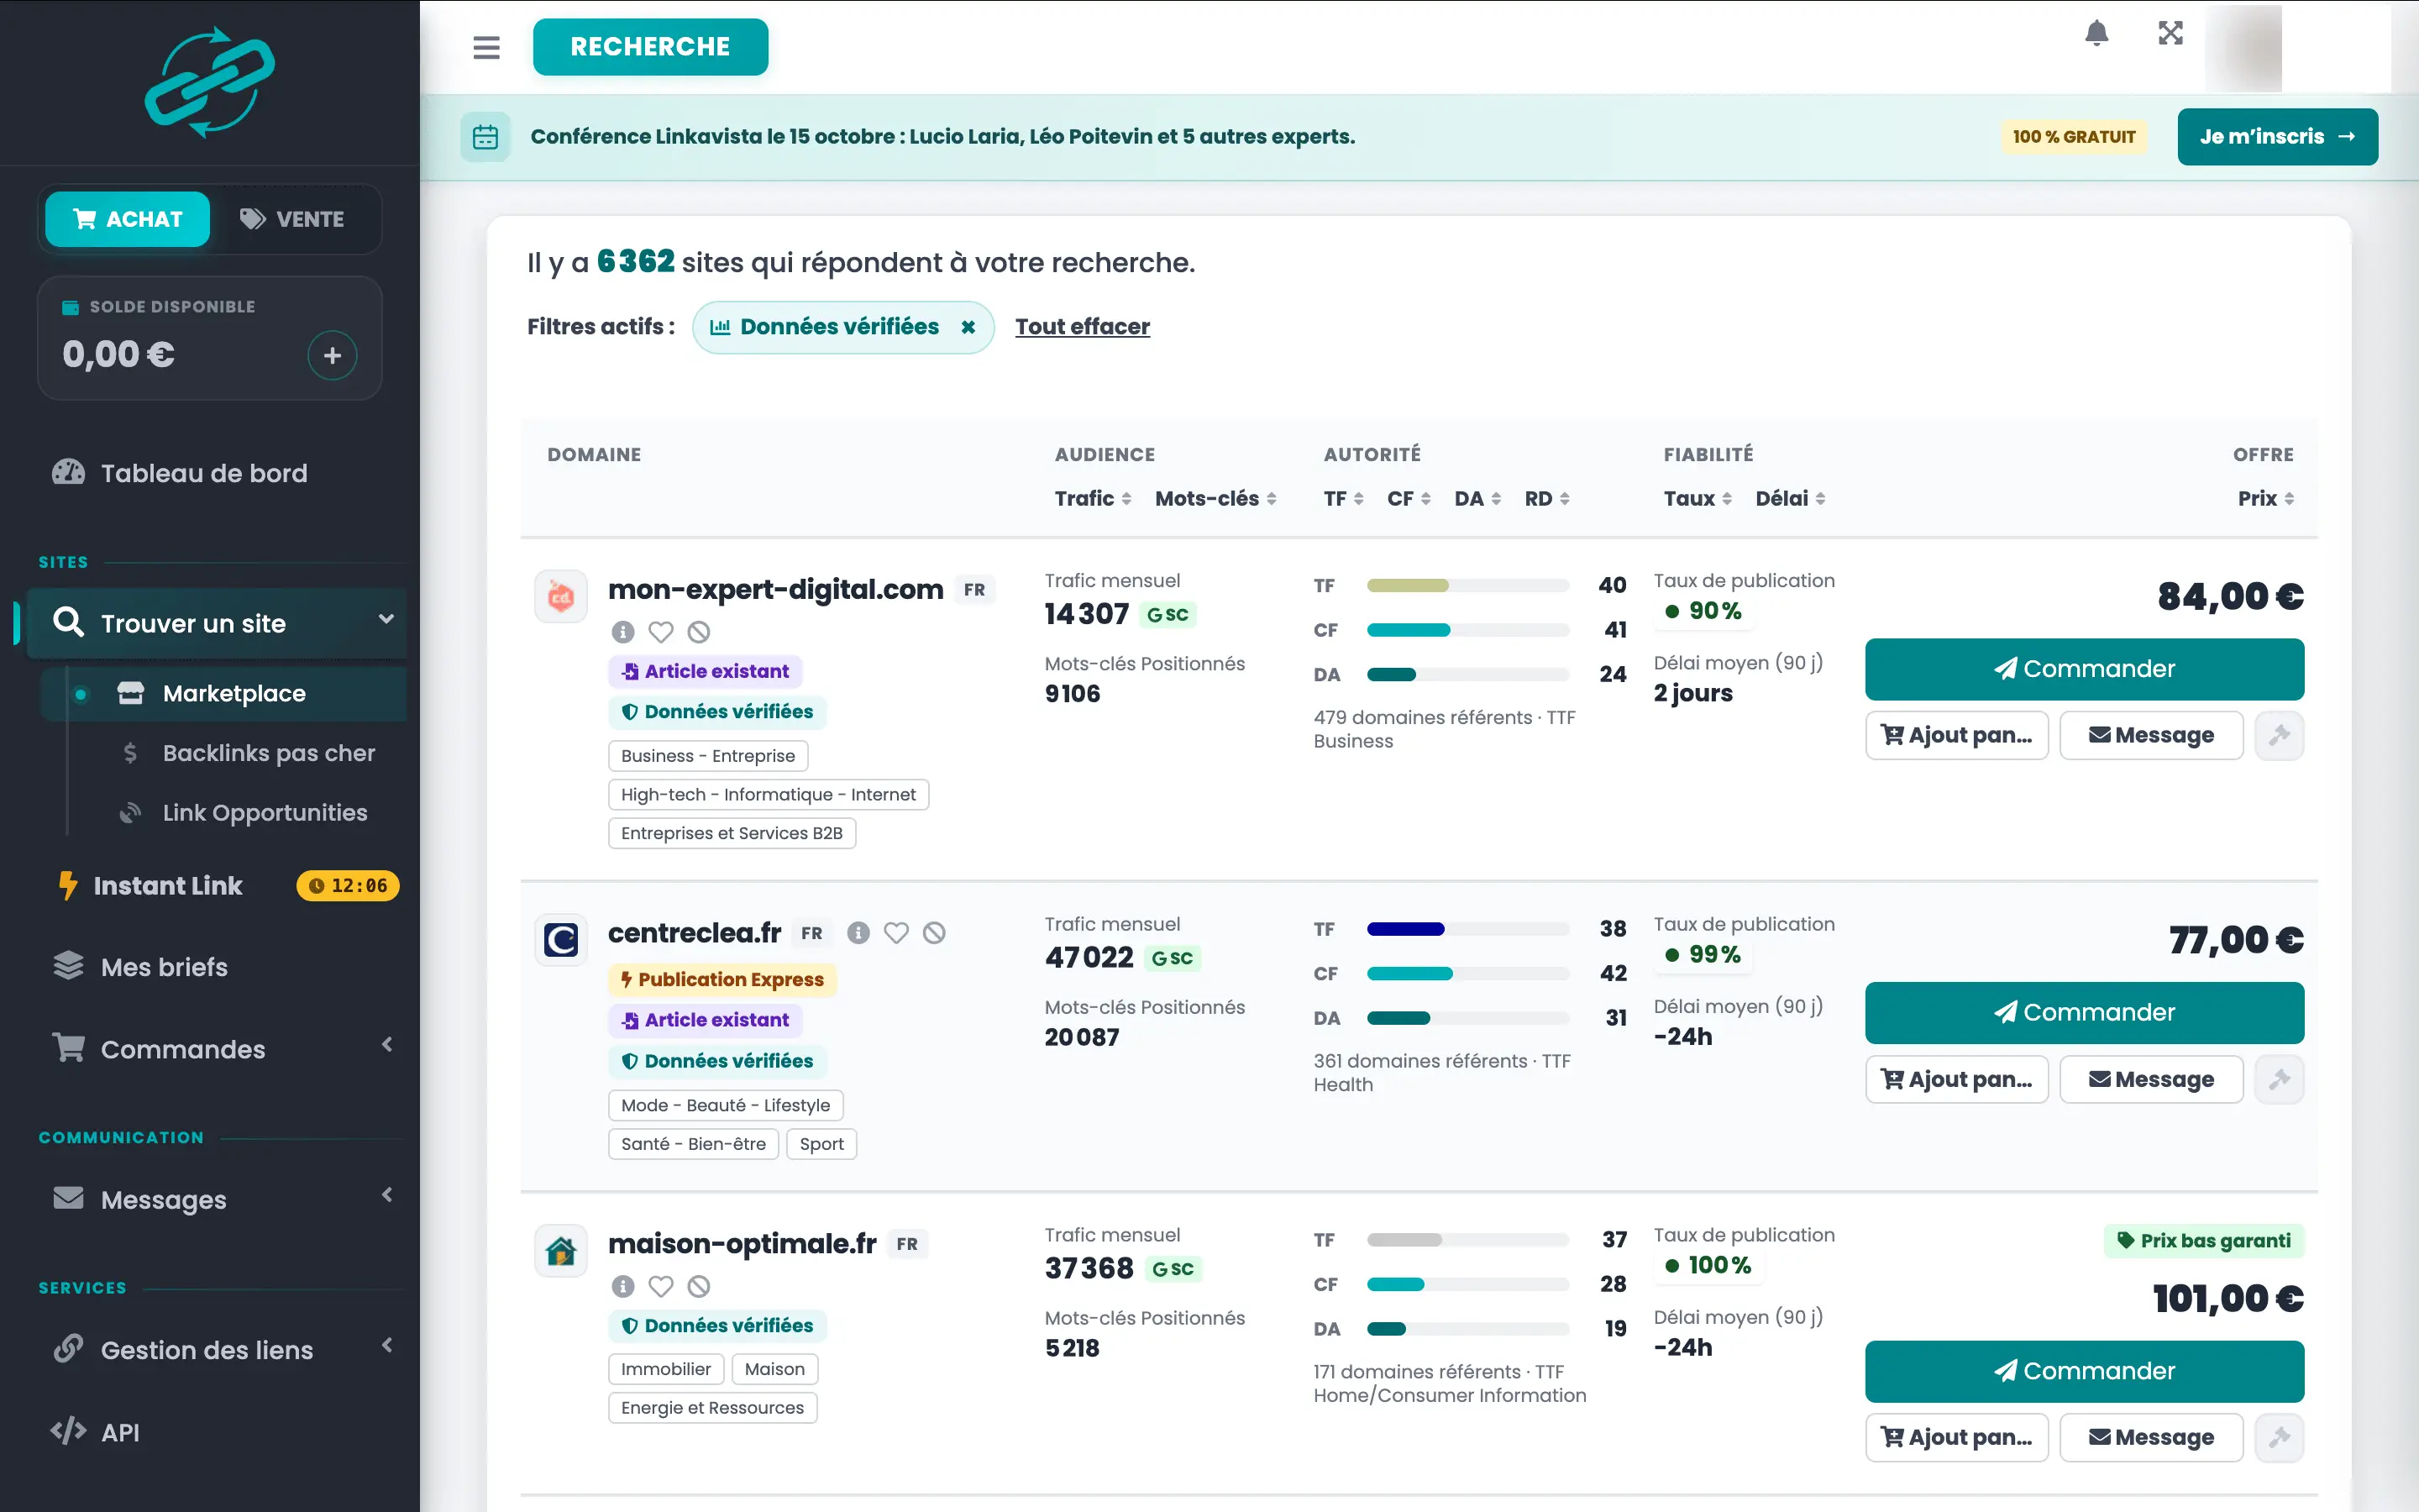Viewport: 2419px width, 1512px height.
Task: Switch to ACHAT mode
Action: coord(127,219)
